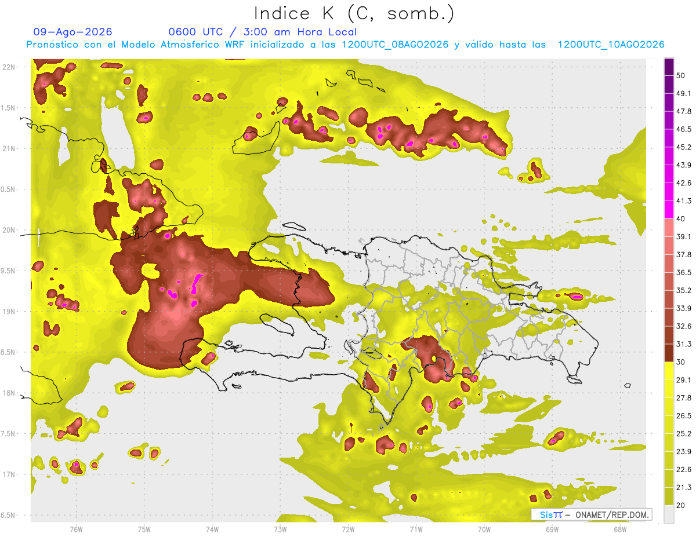Click the '40' value on the color scale
This screenshot has width=696, height=537.
tap(681, 219)
